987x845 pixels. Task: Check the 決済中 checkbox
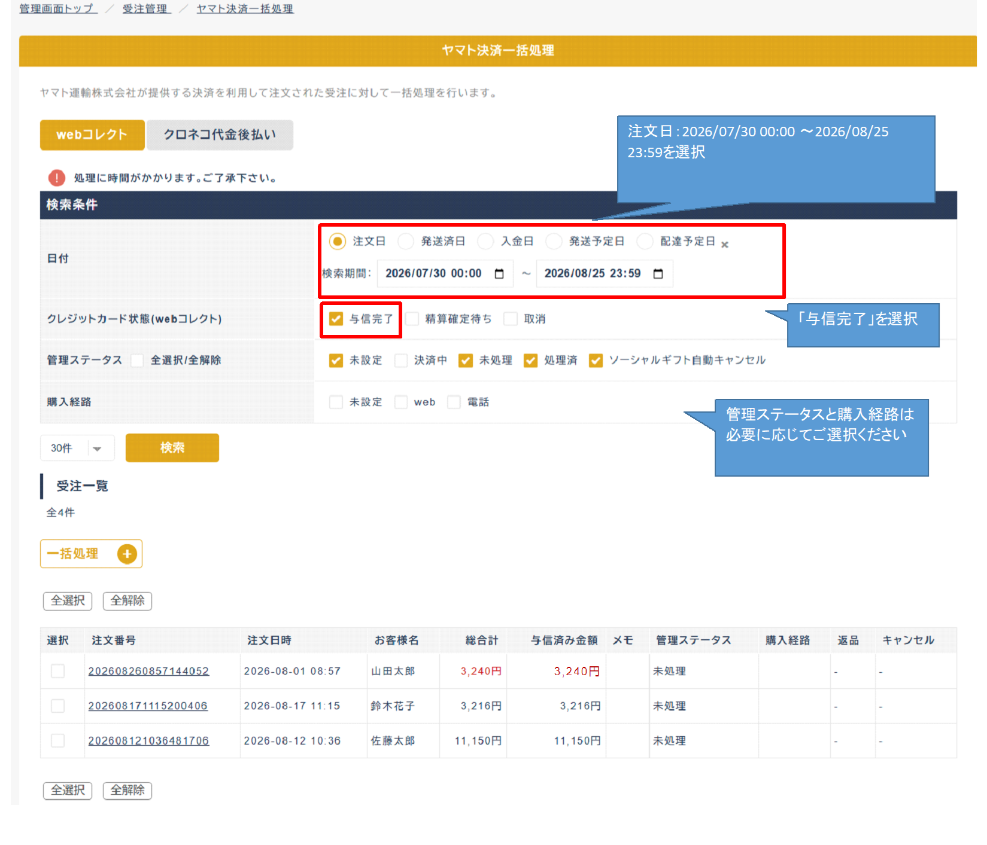[x=401, y=360]
